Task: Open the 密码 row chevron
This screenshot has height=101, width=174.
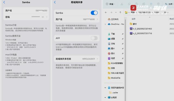Action: click(47, 17)
